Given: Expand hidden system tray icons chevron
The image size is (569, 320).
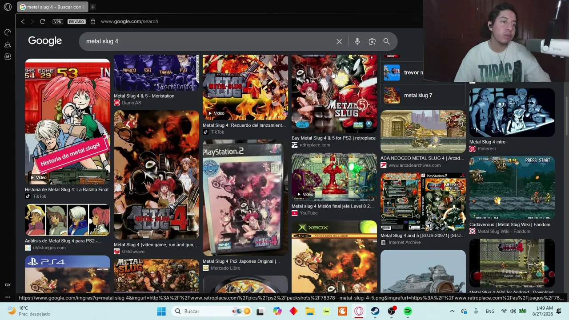Looking at the screenshot, I should tap(452, 311).
